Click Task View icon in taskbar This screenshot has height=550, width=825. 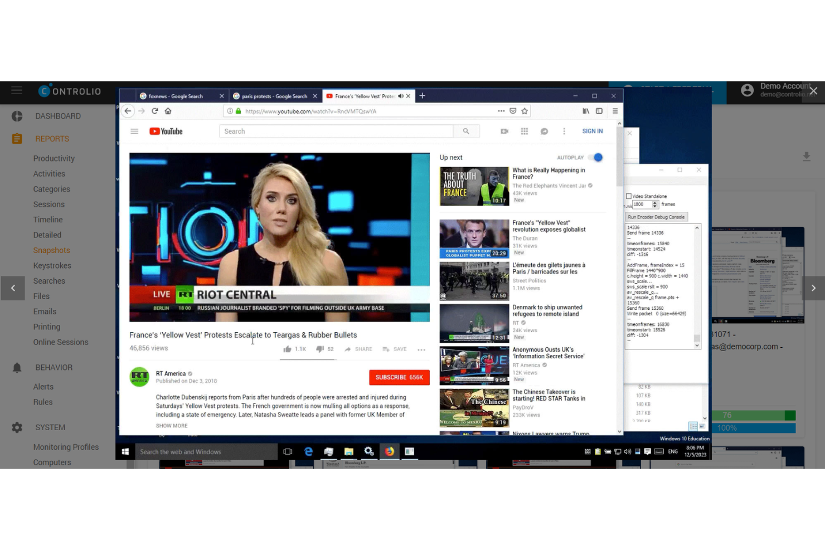(288, 451)
